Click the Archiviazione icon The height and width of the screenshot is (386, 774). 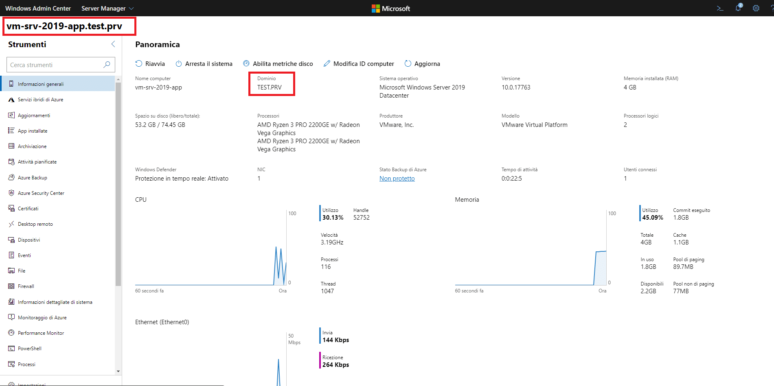[11, 146]
